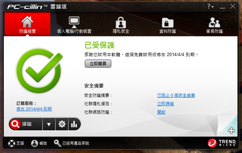Click the 支援 lifebuoy icon
This screenshot has width=242, height=153.
[12, 143]
